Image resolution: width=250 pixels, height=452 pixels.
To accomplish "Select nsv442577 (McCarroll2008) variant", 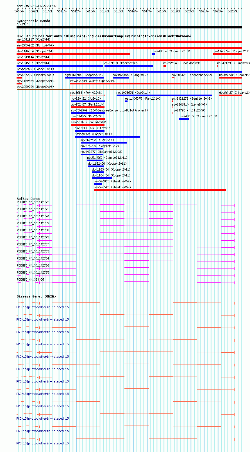I will (101, 152).
